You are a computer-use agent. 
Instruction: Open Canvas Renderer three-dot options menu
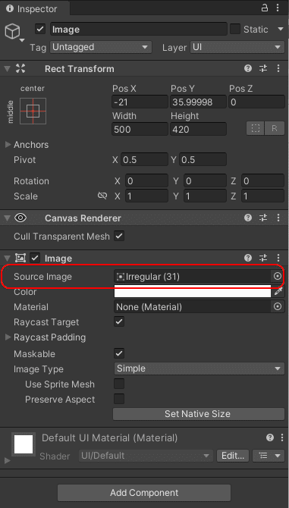tap(278, 218)
